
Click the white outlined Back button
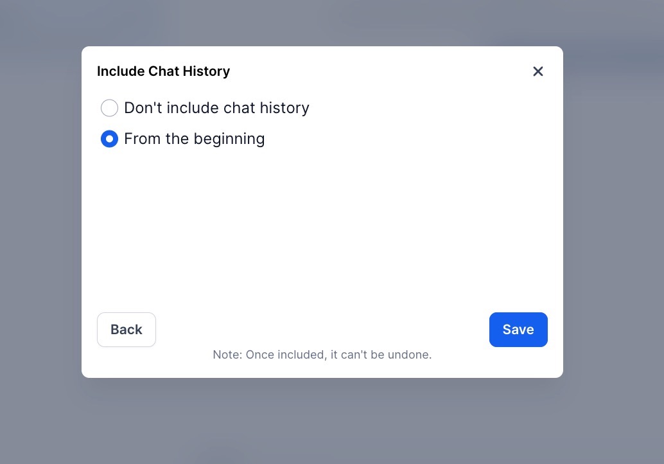point(127,330)
